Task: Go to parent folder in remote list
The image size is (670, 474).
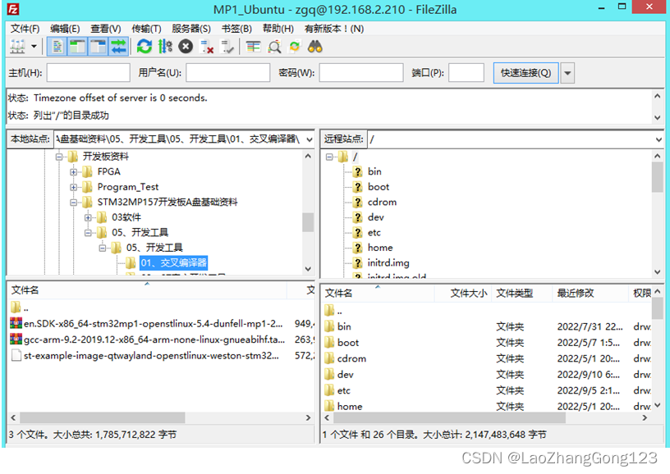Action: click(333, 310)
